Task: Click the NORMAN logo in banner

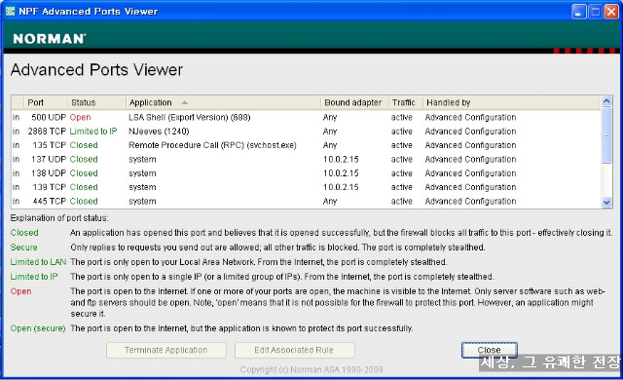Action: [50, 39]
